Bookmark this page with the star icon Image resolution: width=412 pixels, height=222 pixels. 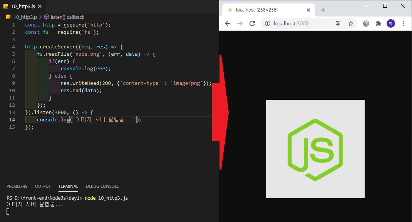coord(351,23)
